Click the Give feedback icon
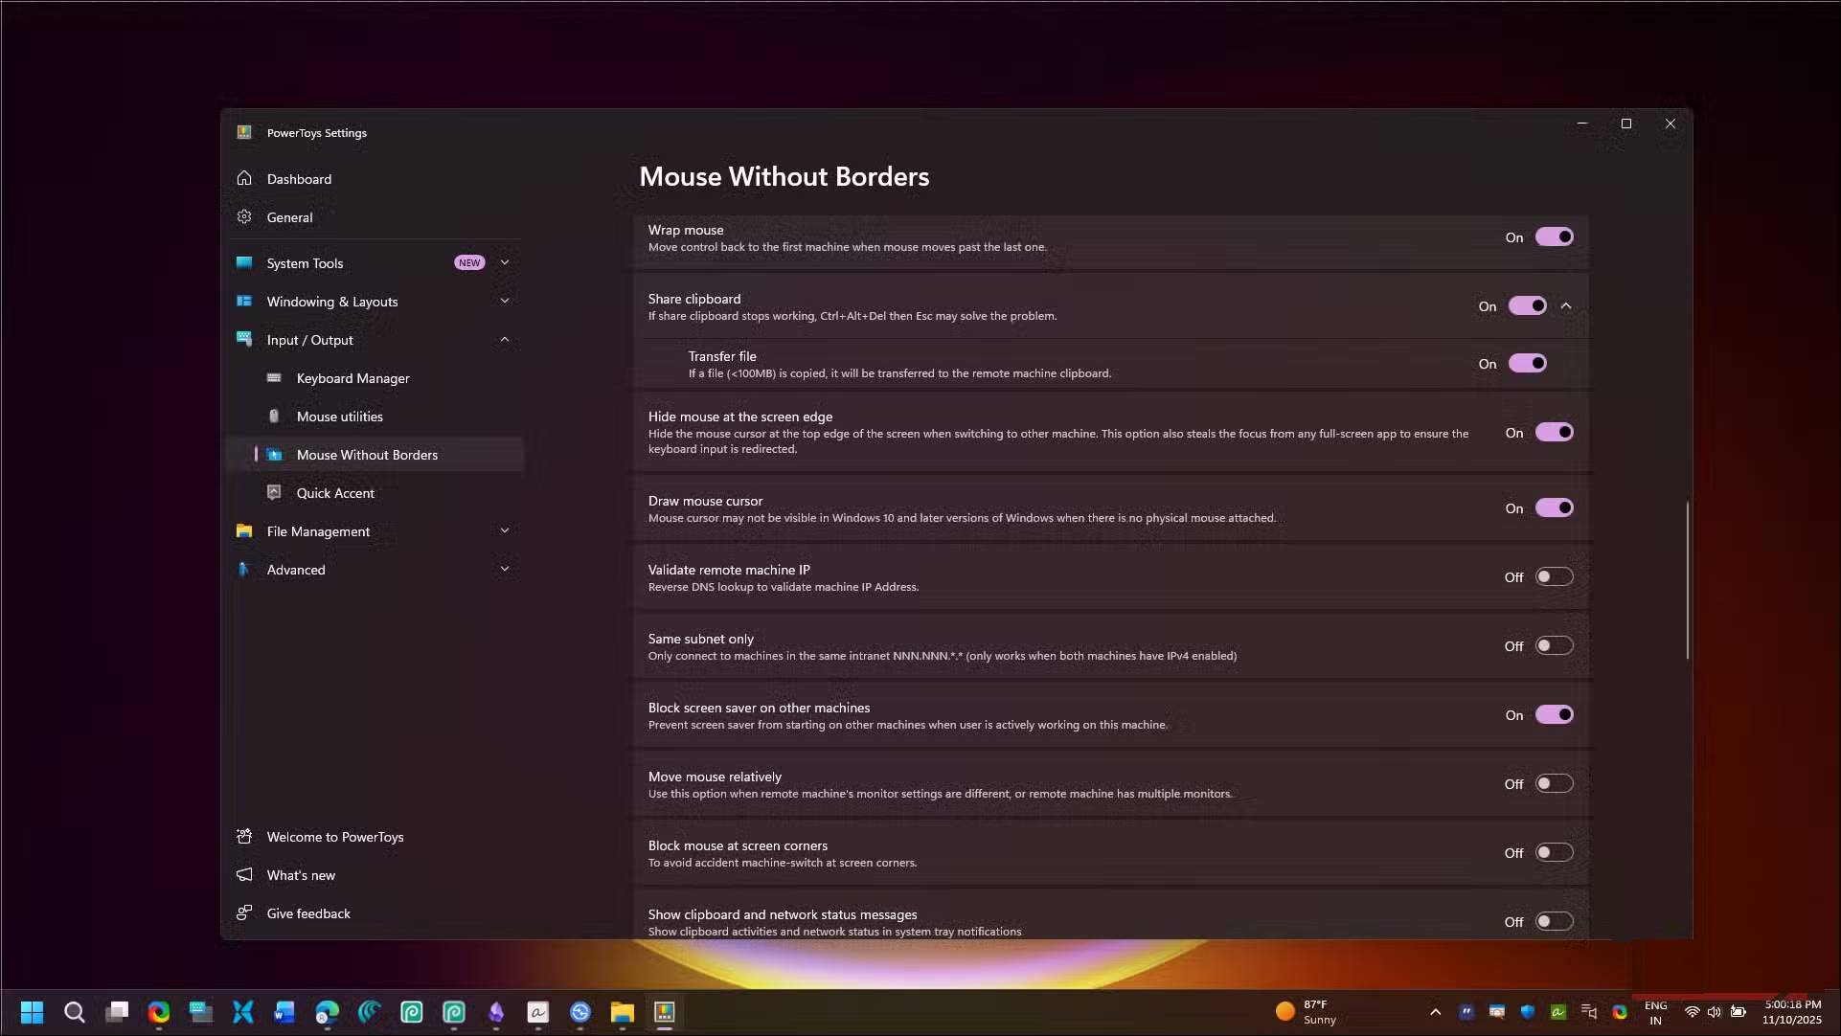 coord(244,913)
